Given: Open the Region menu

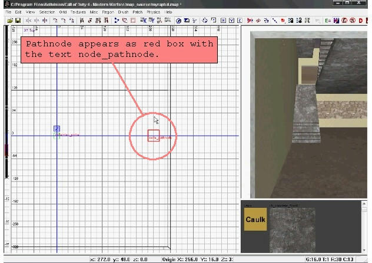Looking at the screenshot, I should click(x=108, y=12).
